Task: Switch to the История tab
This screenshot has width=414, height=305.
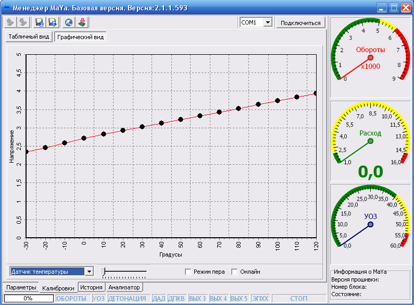Action: pyautogui.click(x=91, y=287)
